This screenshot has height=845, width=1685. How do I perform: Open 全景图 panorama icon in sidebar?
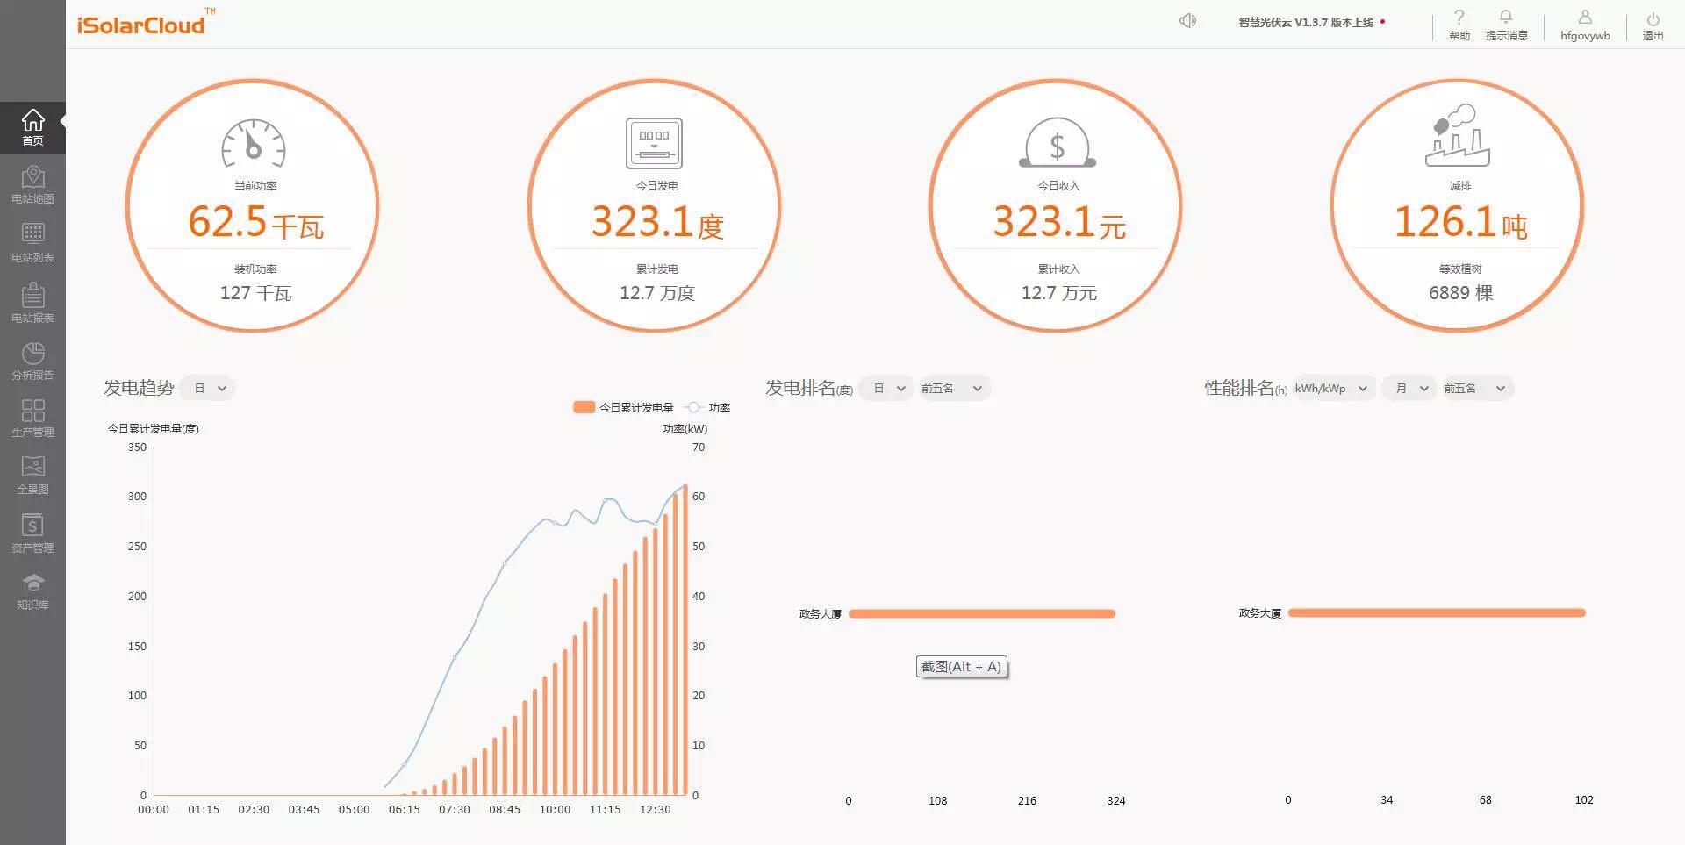coord(32,475)
